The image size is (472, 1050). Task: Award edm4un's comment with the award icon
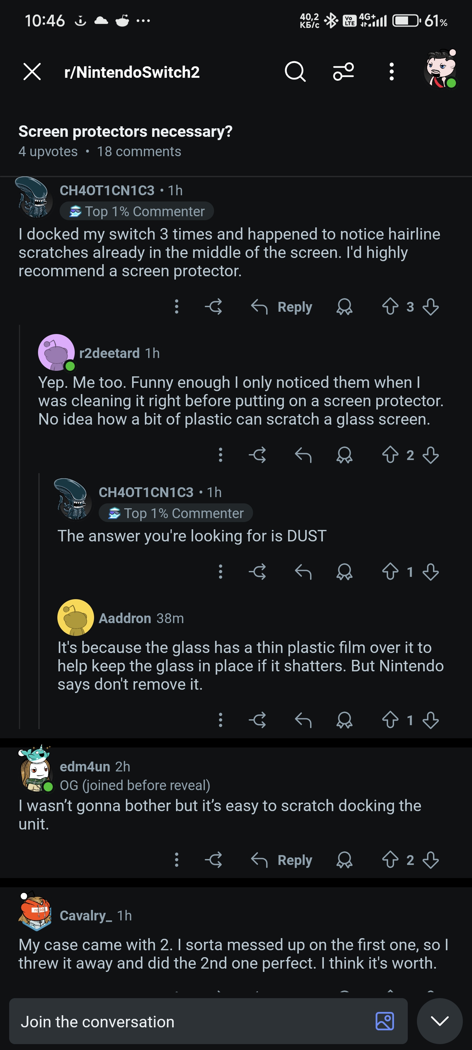pyautogui.click(x=344, y=860)
